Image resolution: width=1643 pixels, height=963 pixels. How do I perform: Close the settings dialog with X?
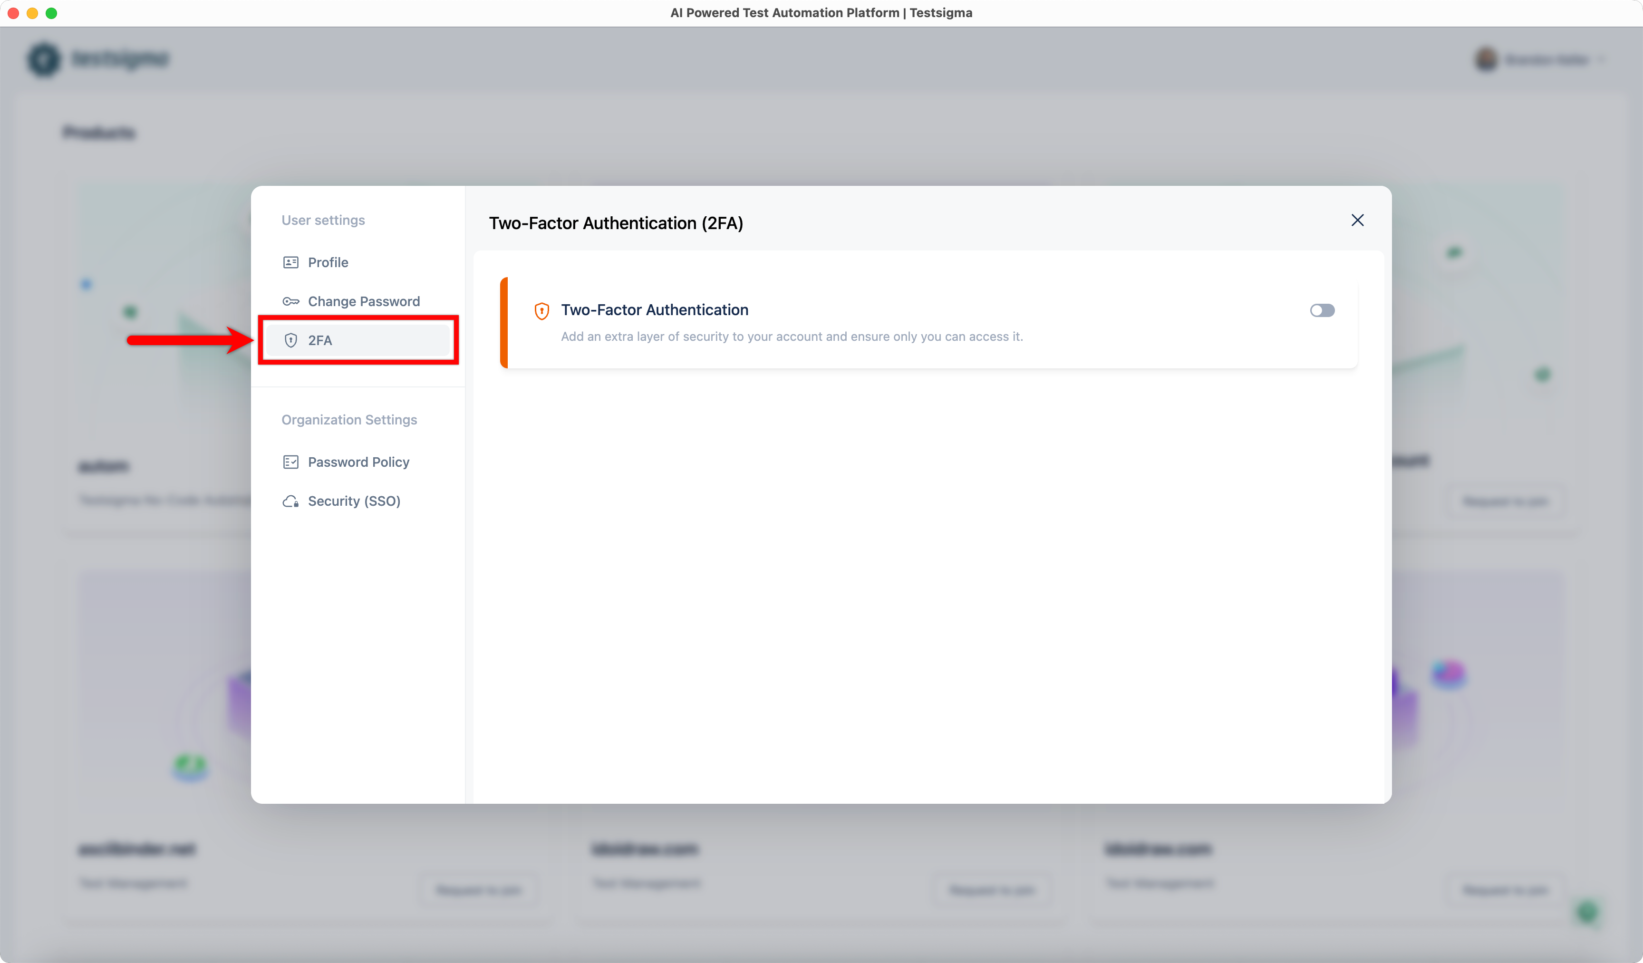click(1357, 221)
